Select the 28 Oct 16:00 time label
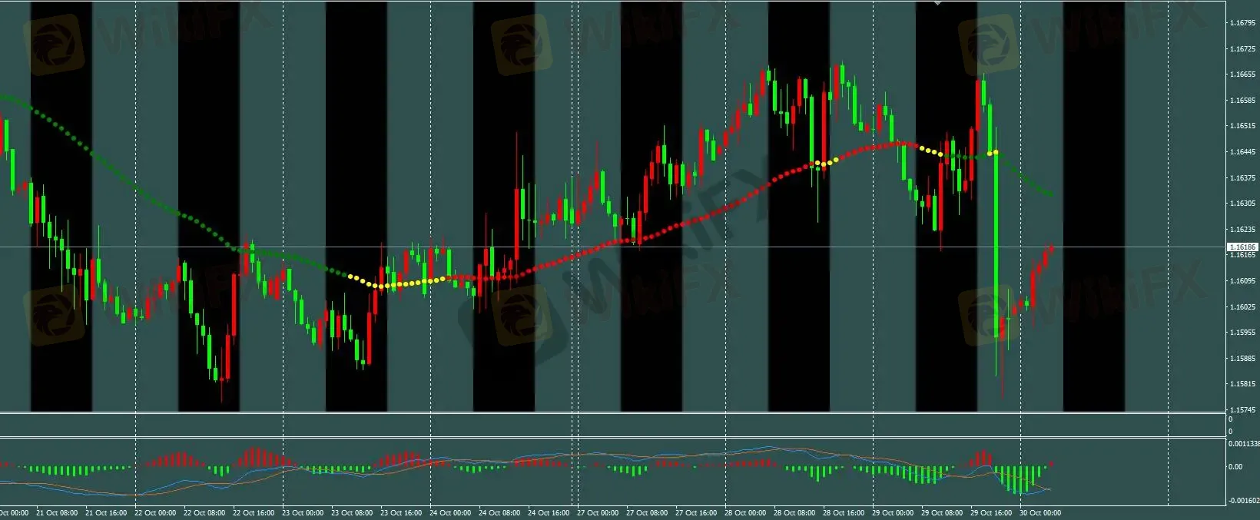The height and width of the screenshot is (520, 1260). point(844,512)
